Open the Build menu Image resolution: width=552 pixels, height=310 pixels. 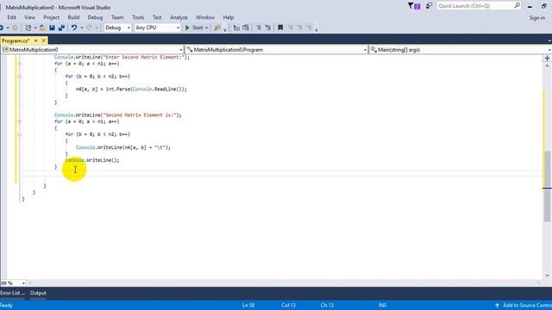point(73,17)
